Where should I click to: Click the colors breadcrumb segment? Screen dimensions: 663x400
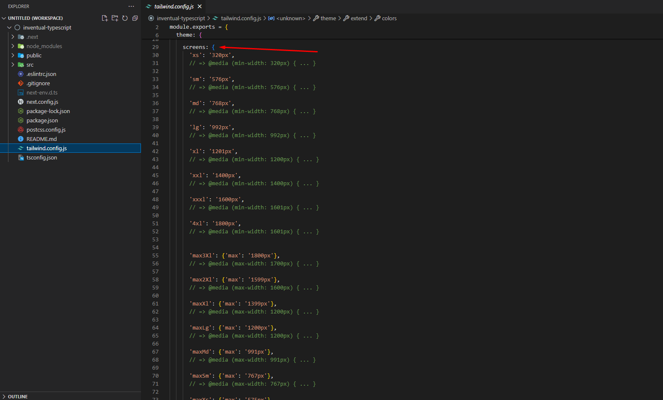click(x=389, y=18)
